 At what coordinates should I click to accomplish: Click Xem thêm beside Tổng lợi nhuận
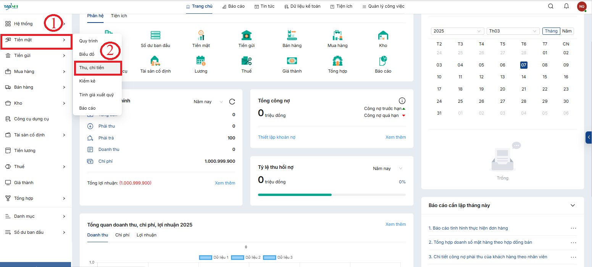225,183
